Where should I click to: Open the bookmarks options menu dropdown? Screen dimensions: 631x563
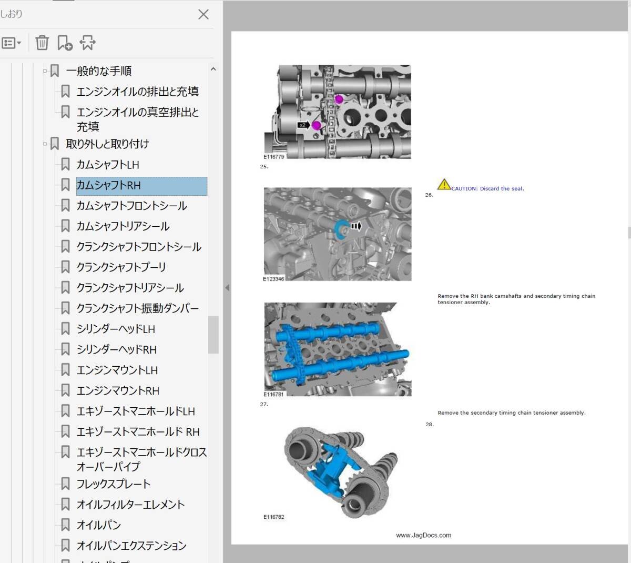click(12, 43)
